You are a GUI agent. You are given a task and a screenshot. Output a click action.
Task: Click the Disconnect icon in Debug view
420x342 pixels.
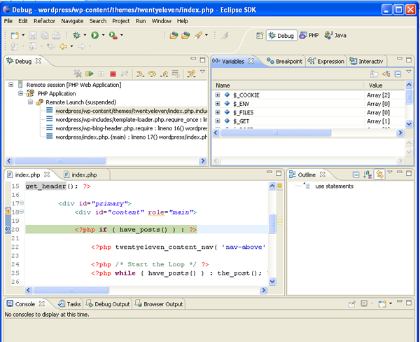tap(125, 74)
